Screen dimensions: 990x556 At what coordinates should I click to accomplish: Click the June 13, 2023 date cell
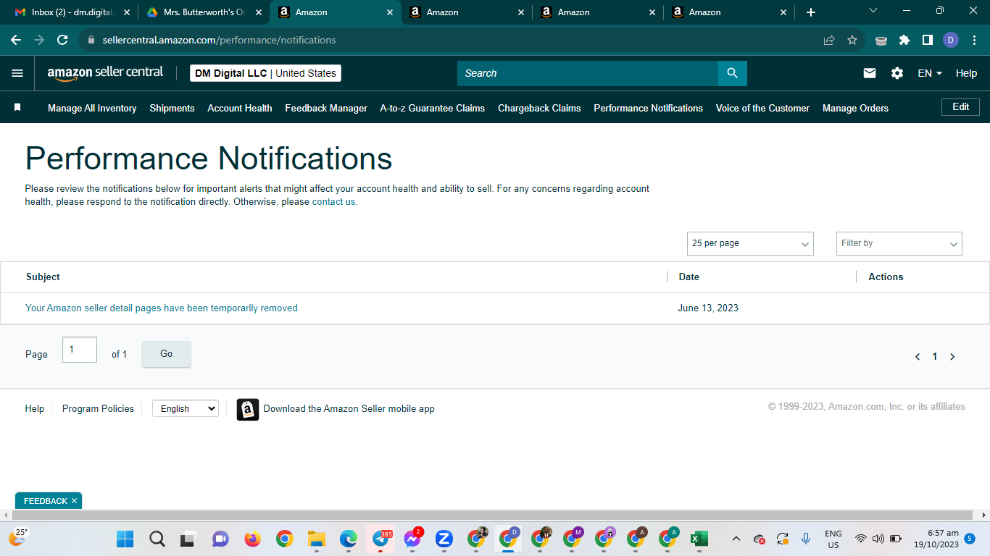[708, 308]
